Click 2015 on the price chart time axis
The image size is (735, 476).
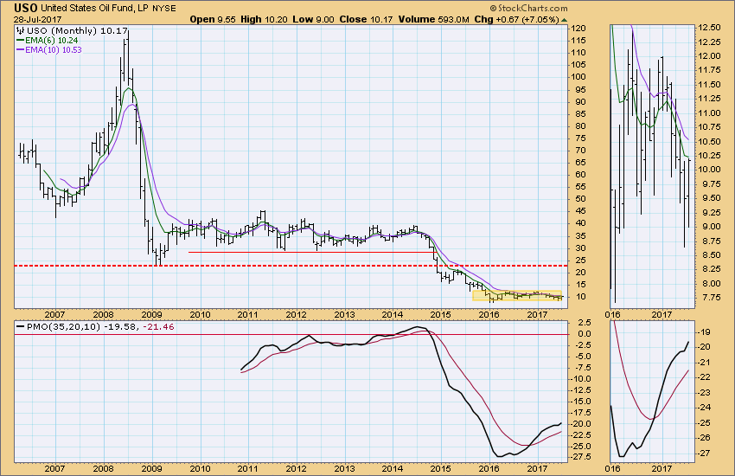pos(440,315)
